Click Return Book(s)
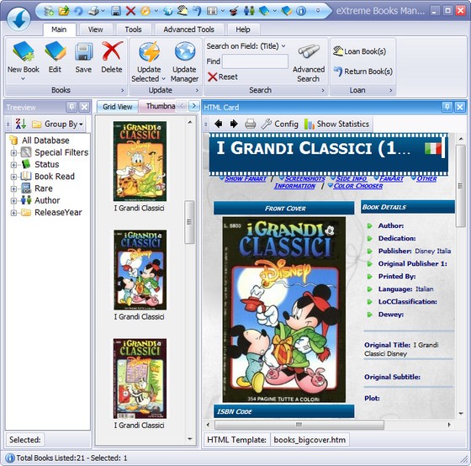 [x=363, y=71]
